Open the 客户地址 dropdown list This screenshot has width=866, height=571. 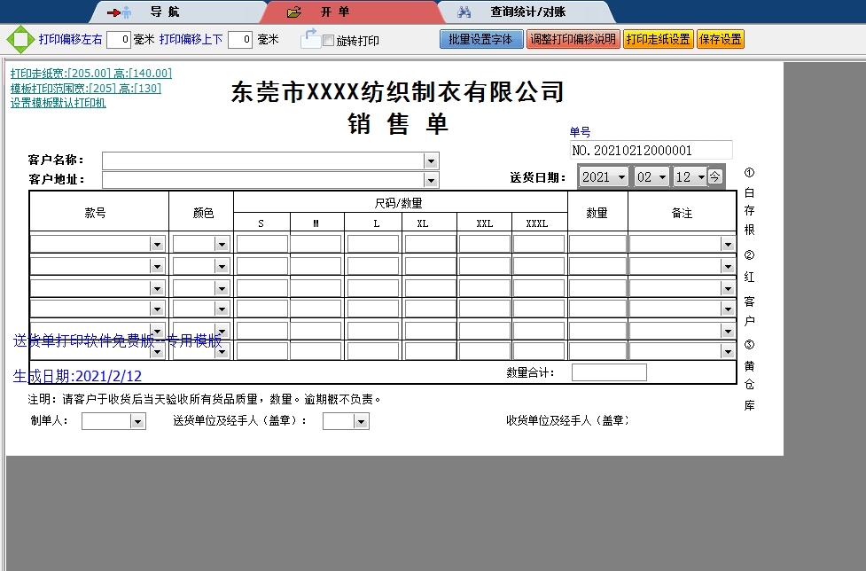(x=431, y=180)
